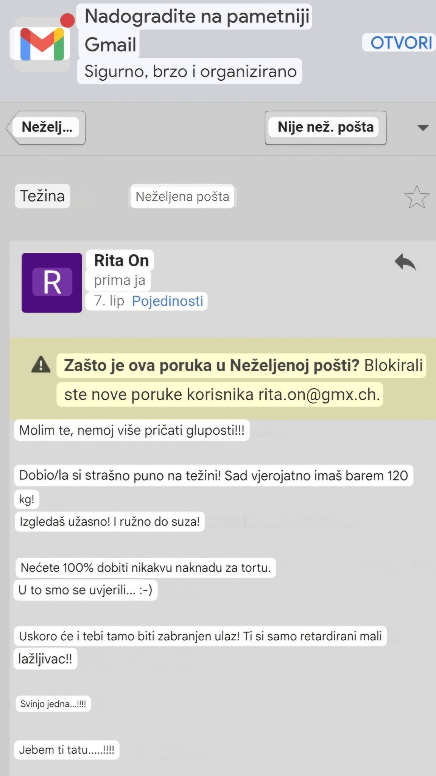Click the purple R sender avatar
This screenshot has height=776, width=436.
click(x=52, y=283)
